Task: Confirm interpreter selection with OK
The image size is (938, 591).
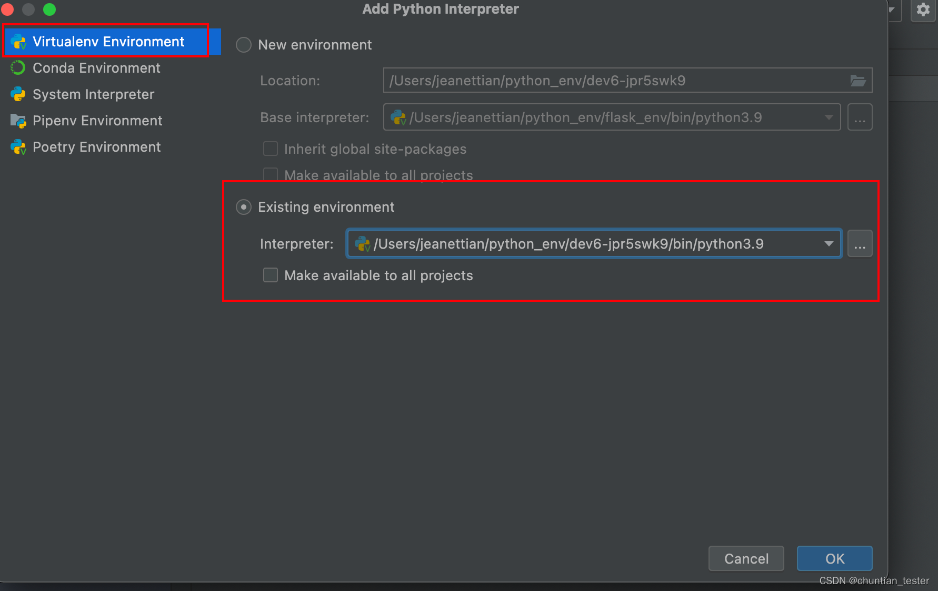Action: point(834,558)
